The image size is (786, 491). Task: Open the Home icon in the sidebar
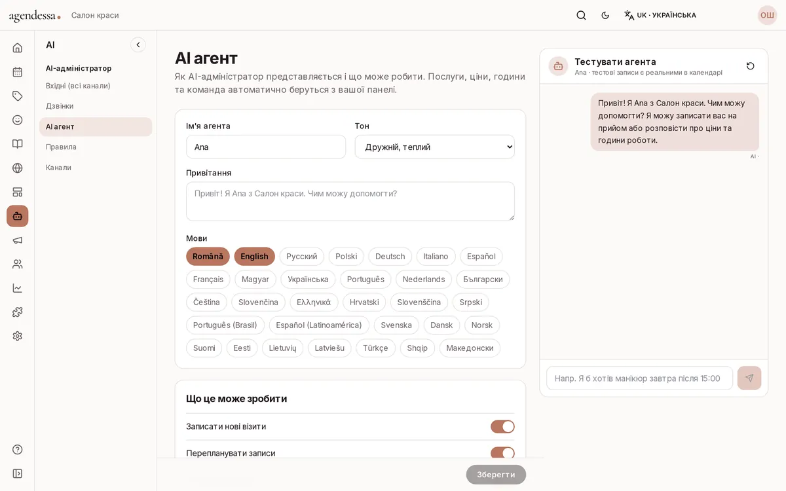click(x=18, y=48)
